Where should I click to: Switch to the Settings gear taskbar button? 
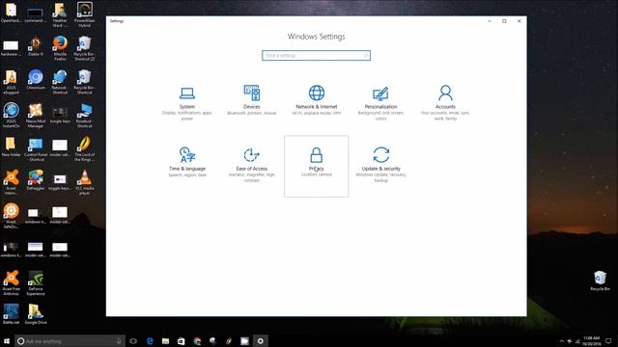pos(260,341)
